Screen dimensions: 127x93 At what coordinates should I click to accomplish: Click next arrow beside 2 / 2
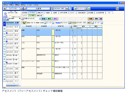point(102,23)
